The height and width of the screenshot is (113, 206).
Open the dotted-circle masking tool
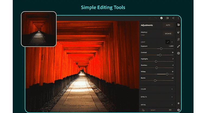point(178,53)
